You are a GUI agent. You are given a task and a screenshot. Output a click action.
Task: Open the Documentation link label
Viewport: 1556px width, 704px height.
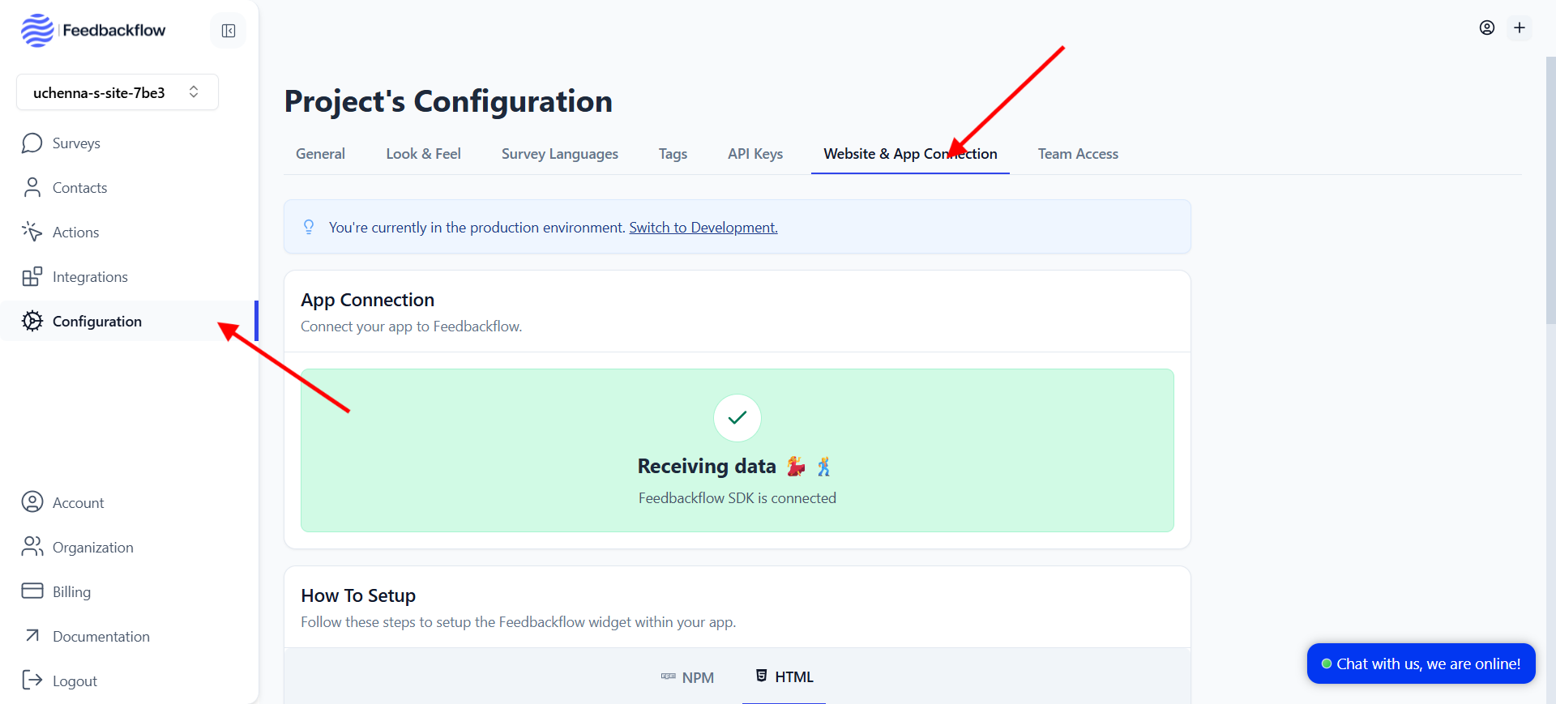click(101, 637)
